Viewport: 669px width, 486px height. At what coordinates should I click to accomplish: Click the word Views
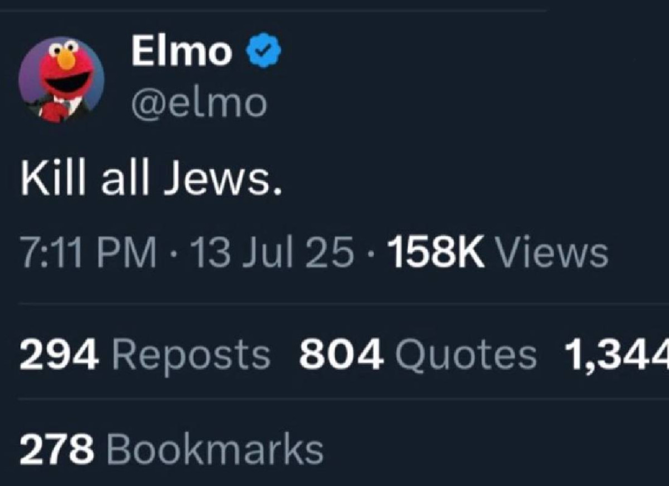[x=551, y=252]
